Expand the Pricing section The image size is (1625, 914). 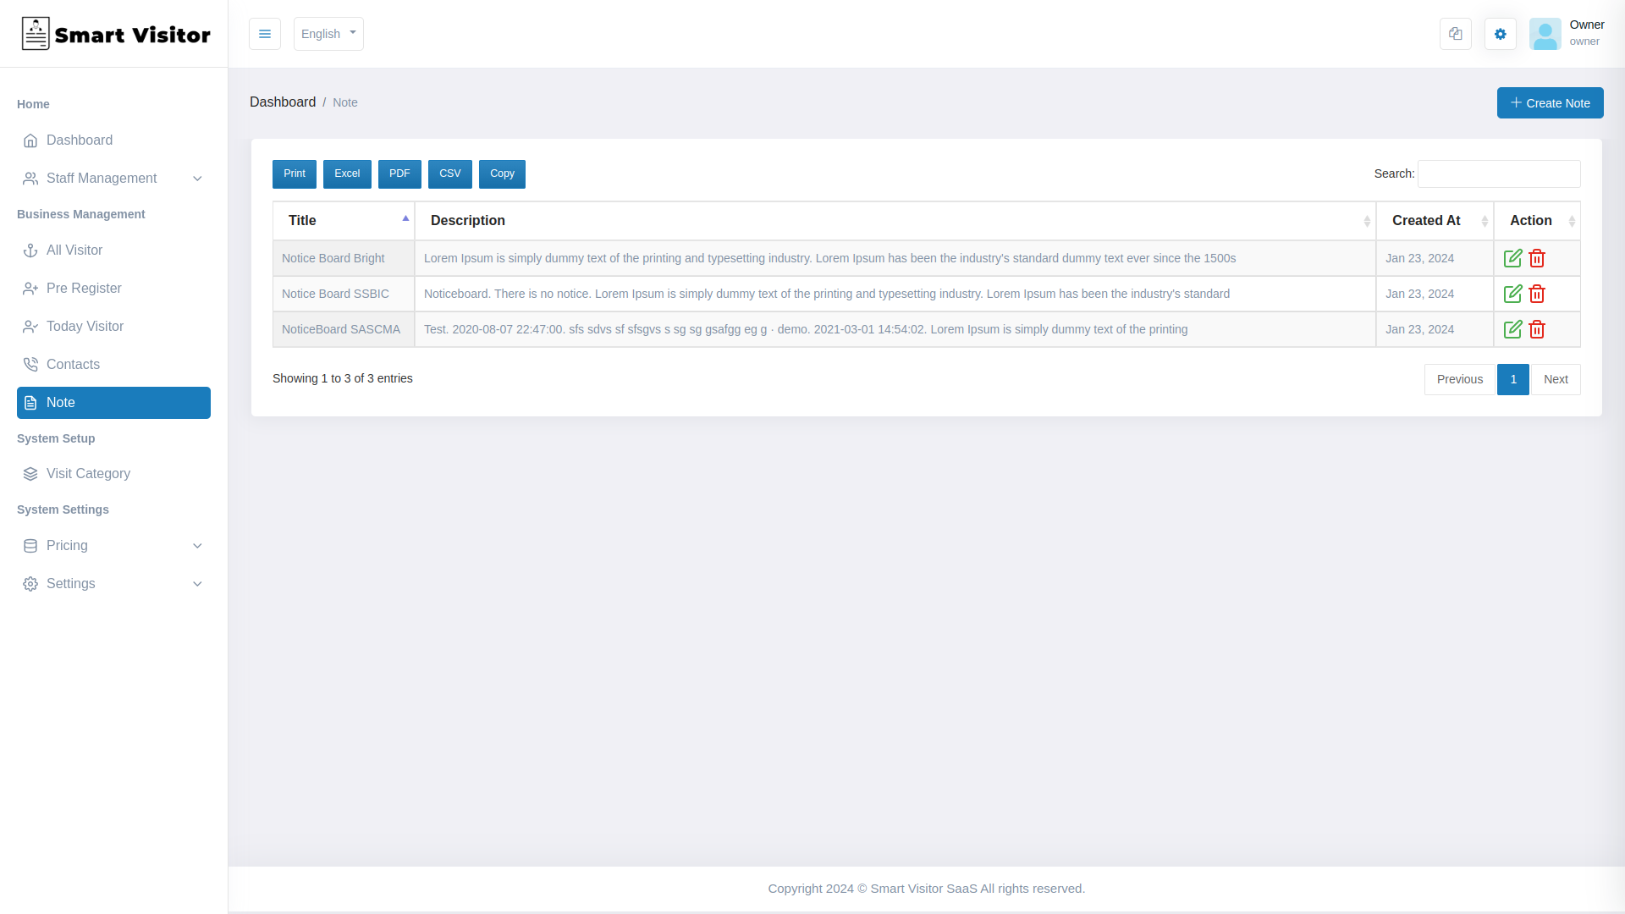click(197, 546)
